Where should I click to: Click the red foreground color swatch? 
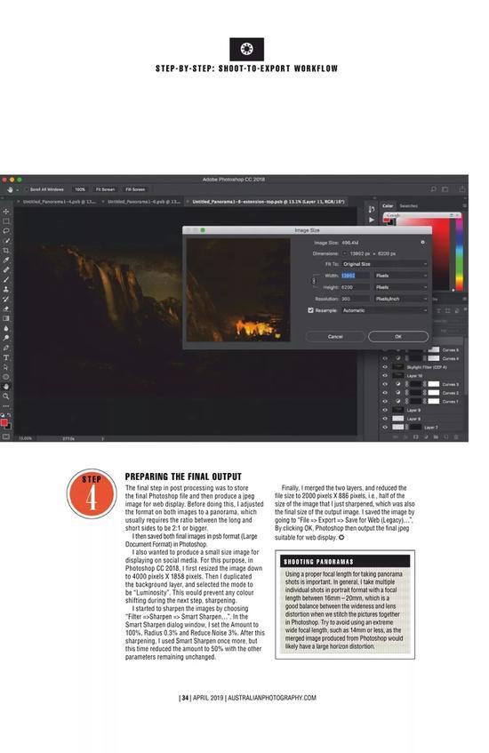coord(4,422)
